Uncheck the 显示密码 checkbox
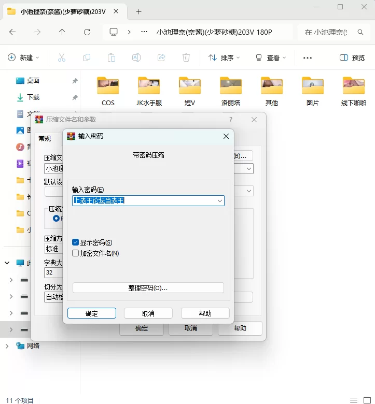Screen dimensions: 375x404 (x=76, y=242)
